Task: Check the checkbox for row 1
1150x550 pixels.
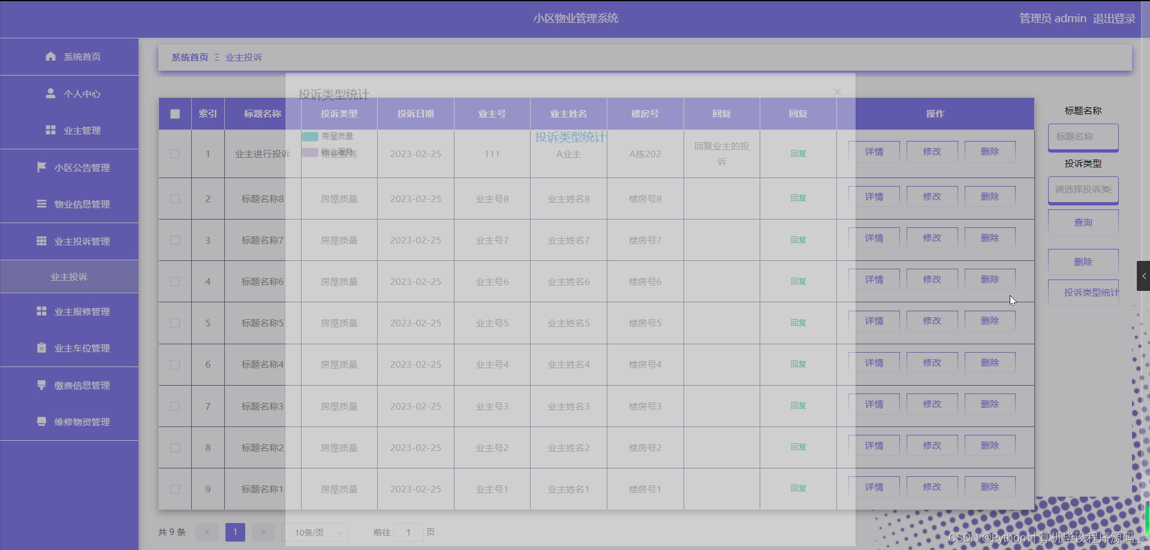Action: pyautogui.click(x=175, y=154)
